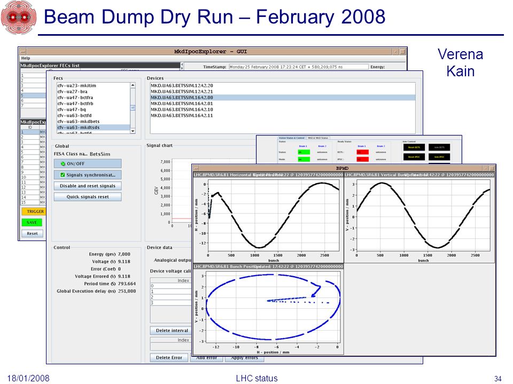Select index row 2 in Device data table

(x=171, y=297)
